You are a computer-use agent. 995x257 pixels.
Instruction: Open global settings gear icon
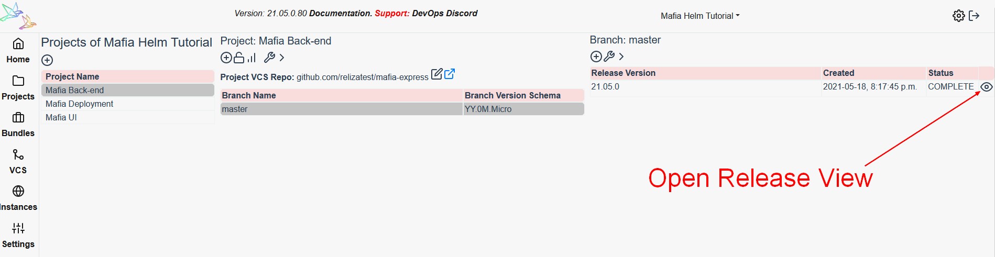point(959,16)
